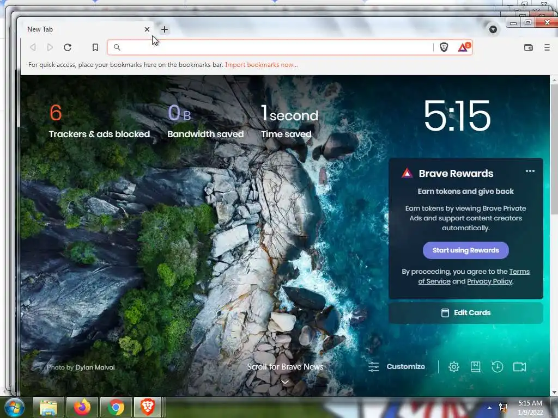Click the Brave icon in the taskbar
This screenshot has height=418, width=558.
point(148,407)
